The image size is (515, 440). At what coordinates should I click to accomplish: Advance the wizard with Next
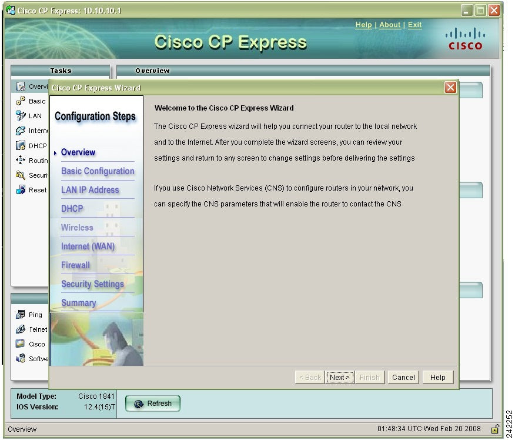coord(340,377)
